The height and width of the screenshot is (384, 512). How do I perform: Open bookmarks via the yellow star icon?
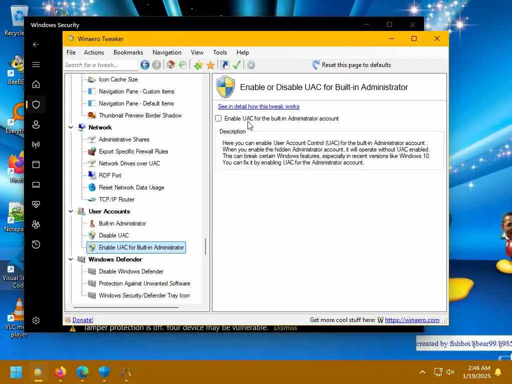click(x=210, y=65)
